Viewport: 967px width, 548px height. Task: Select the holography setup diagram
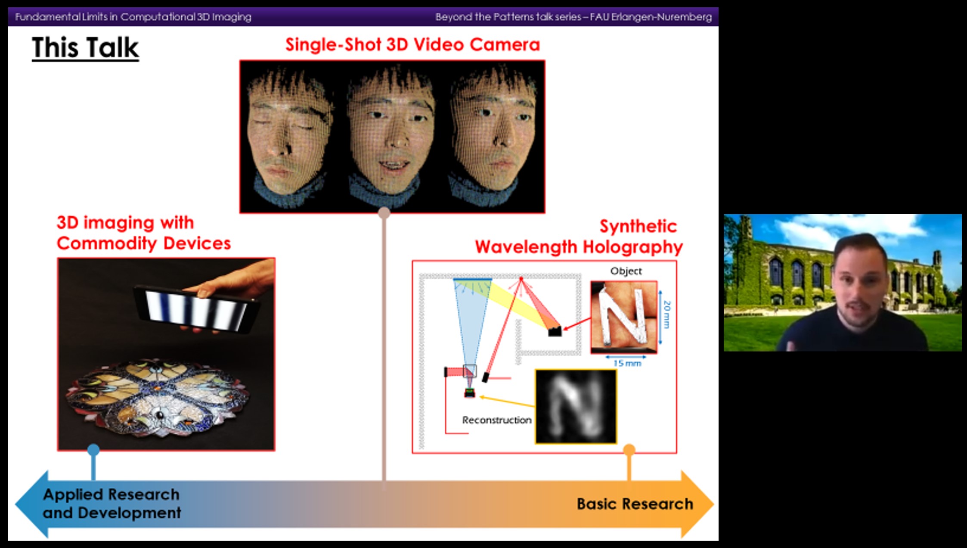544,357
